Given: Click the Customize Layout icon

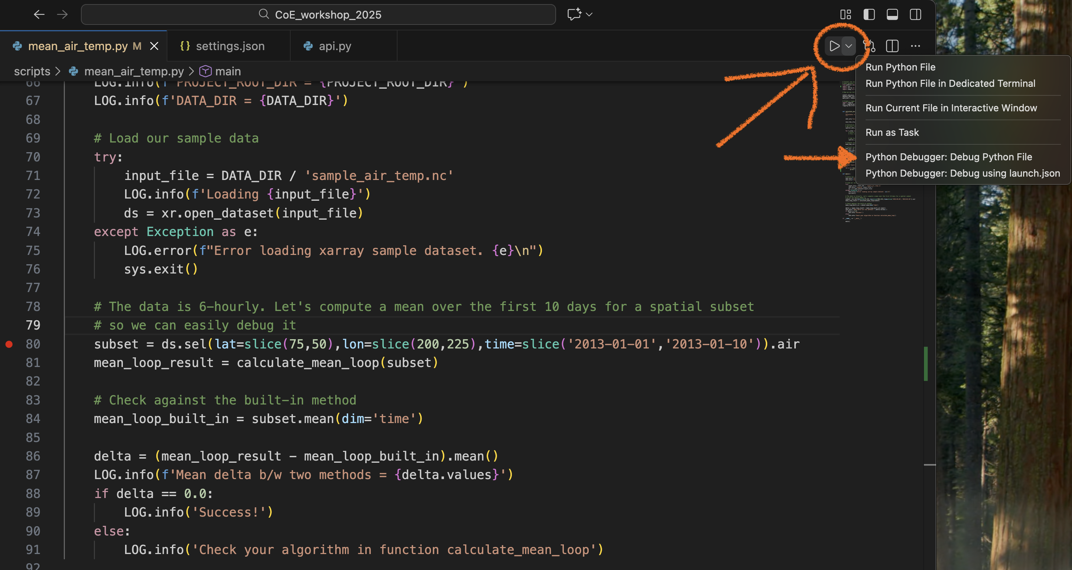Looking at the screenshot, I should [845, 14].
